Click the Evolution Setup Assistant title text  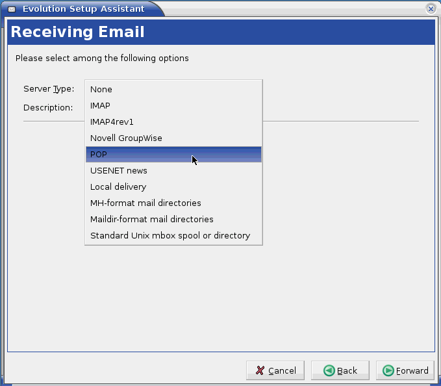tap(83, 9)
